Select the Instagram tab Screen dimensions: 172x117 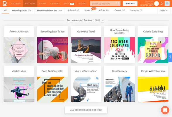[x=136, y=11]
